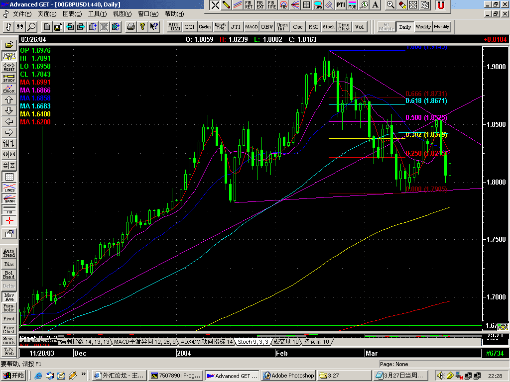The width and height of the screenshot is (510, 382).
Task: Activate the MOB make-or-break tool
Action: pyautogui.click(x=352, y=5)
